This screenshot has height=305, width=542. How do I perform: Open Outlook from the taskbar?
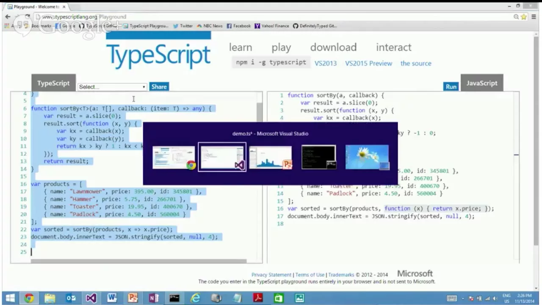click(71, 298)
